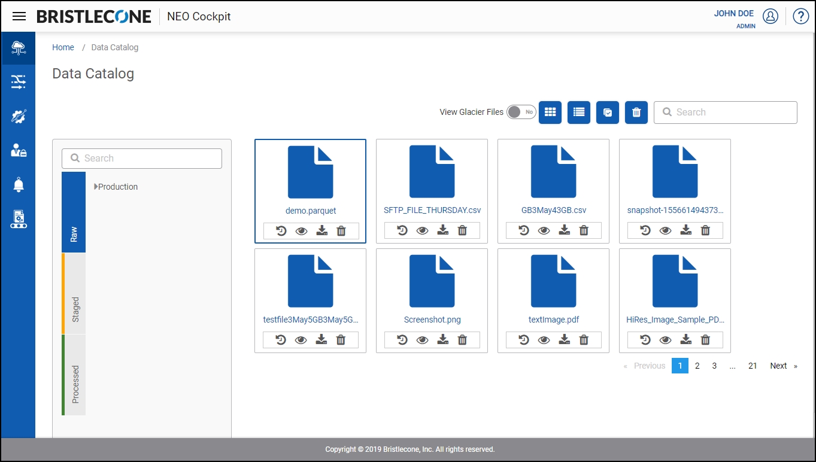
Task: Show history for demo.parquet
Action: click(281, 231)
